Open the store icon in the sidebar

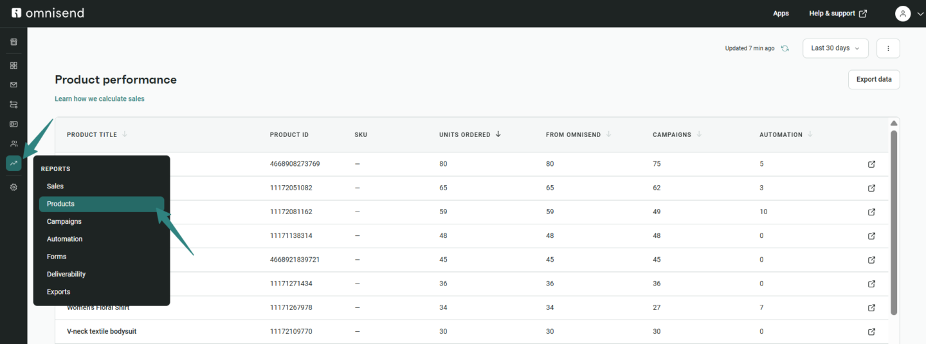pyautogui.click(x=14, y=42)
